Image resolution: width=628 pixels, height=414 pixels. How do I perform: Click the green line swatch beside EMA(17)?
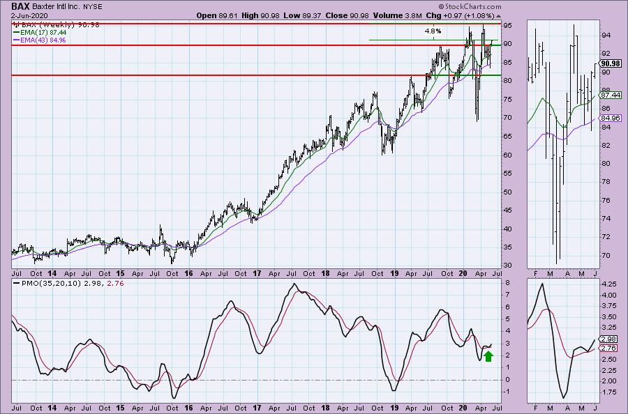17,32
